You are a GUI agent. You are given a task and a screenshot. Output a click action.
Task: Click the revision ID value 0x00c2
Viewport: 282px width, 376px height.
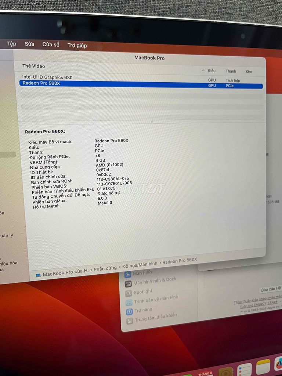(104, 174)
